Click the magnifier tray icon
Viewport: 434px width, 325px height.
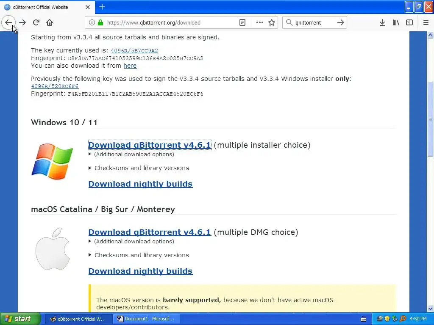403,319
